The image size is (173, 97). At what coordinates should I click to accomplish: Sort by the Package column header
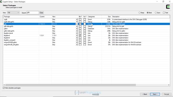pos(21,17)
